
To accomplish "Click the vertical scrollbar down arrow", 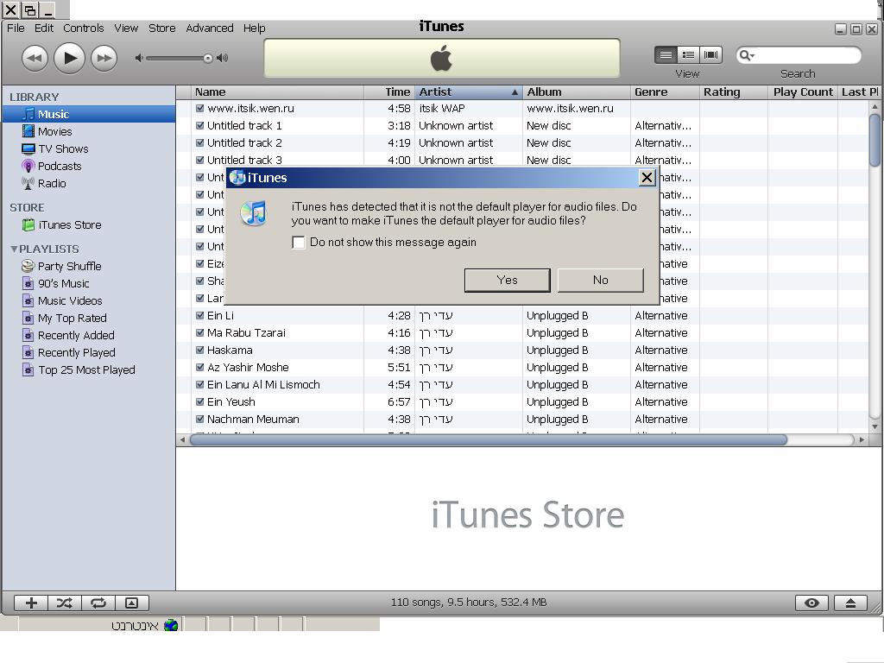I will coord(875,427).
